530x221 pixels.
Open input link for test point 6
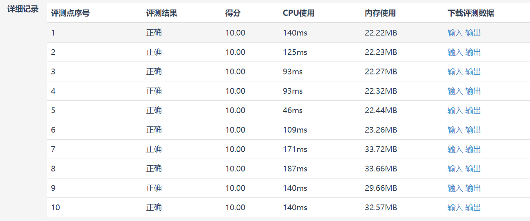[x=455, y=130]
